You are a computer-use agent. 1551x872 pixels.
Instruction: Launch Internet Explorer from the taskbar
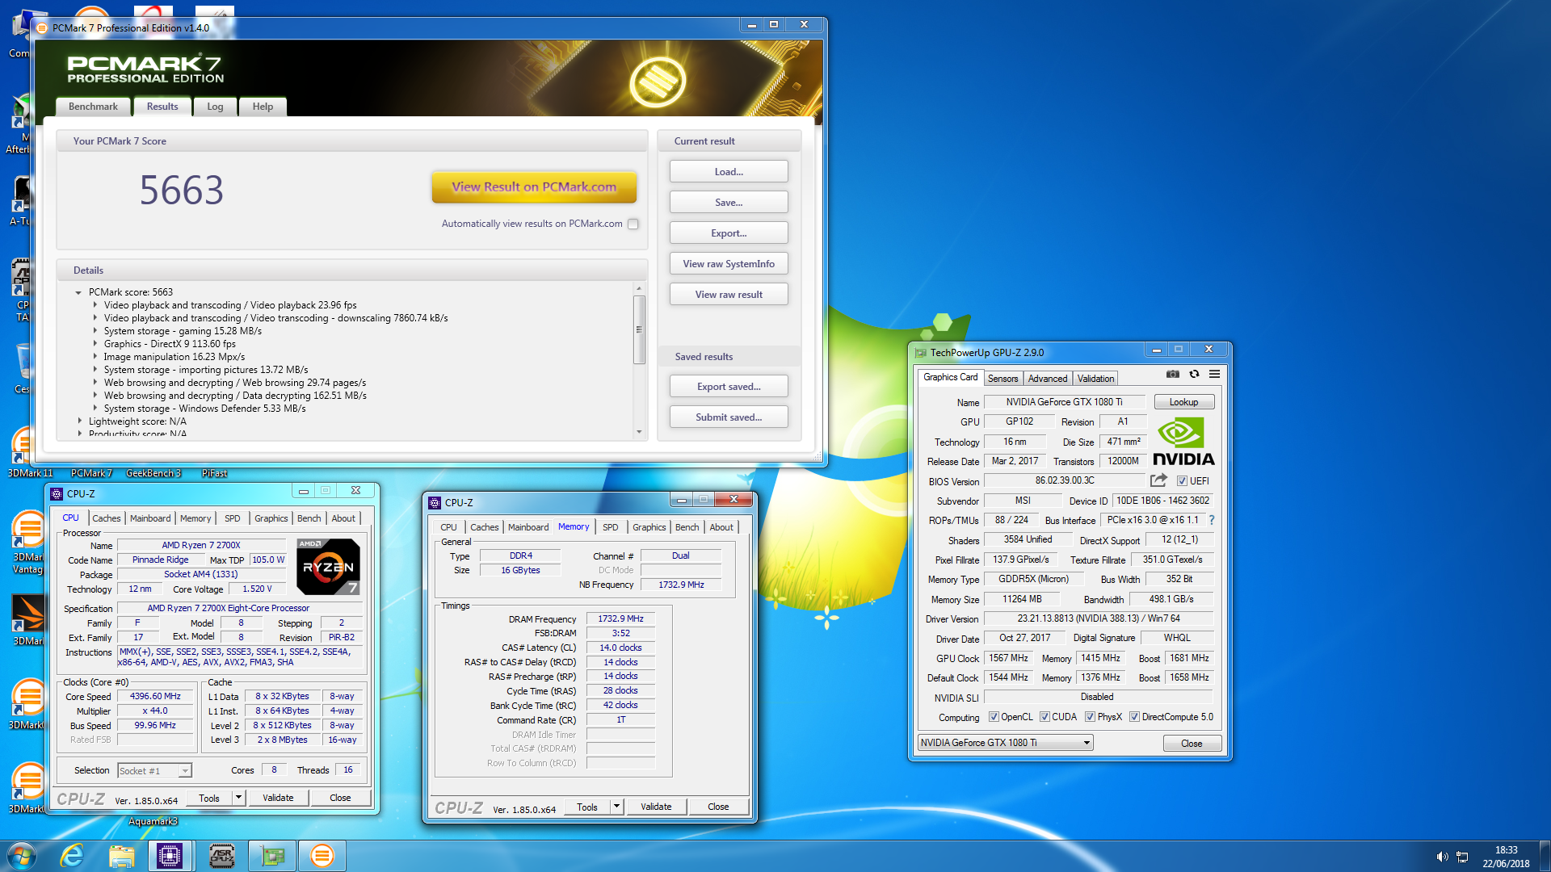coord(72,856)
